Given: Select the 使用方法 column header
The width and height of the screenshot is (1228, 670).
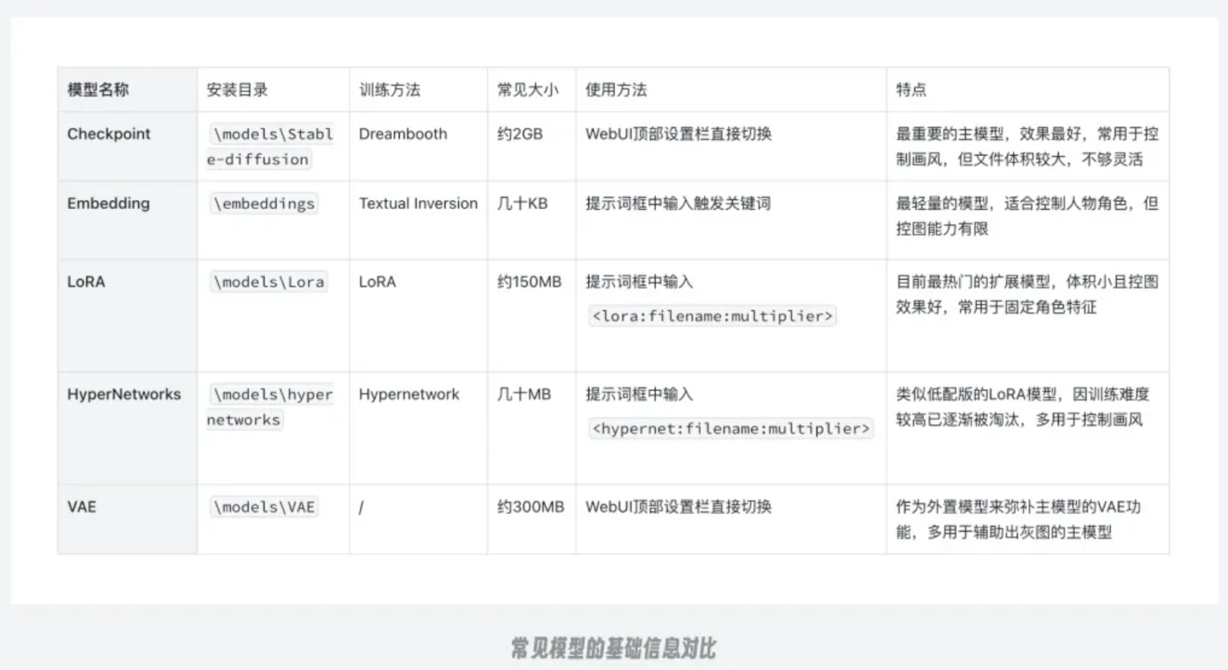Looking at the screenshot, I should point(616,90).
